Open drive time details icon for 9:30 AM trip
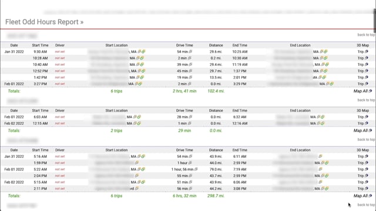376x211 pixels. coord(190,52)
